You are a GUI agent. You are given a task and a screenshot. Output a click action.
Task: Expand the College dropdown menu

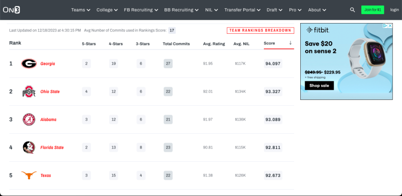click(107, 10)
